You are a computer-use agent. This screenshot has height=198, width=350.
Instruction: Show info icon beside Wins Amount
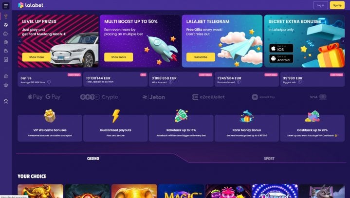(170, 82)
